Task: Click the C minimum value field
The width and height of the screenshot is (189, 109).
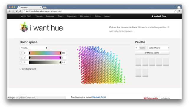Action: [26, 58]
